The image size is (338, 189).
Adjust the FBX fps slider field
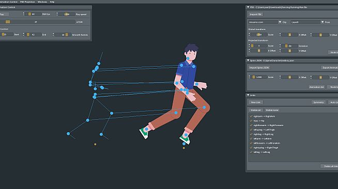tap(33, 14)
